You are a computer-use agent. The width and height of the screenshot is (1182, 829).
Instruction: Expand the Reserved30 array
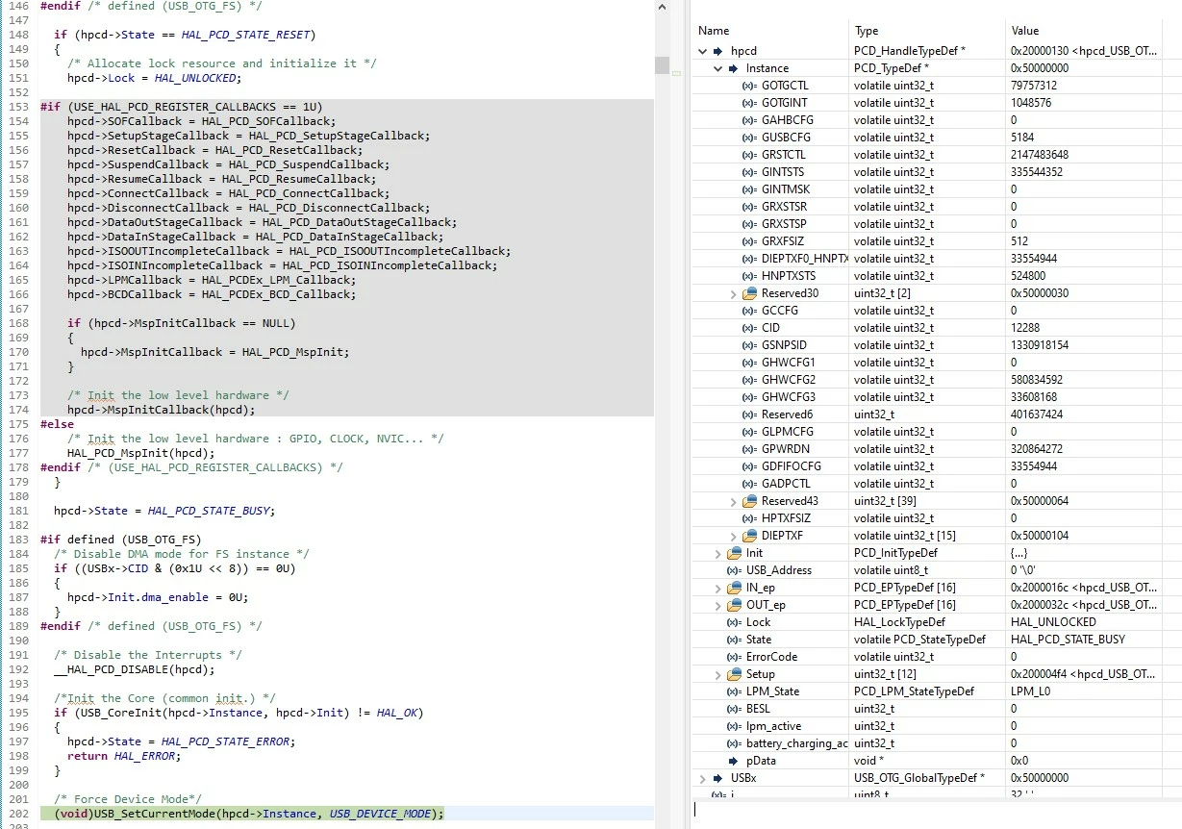click(x=735, y=293)
